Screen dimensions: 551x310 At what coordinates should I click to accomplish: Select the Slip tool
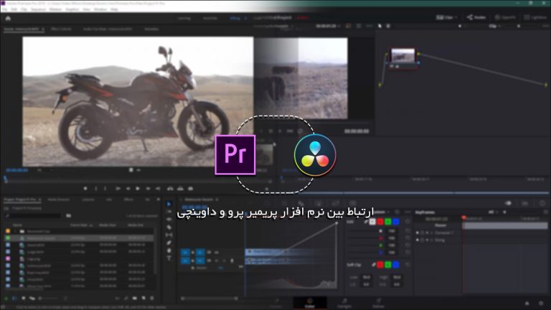169,235
